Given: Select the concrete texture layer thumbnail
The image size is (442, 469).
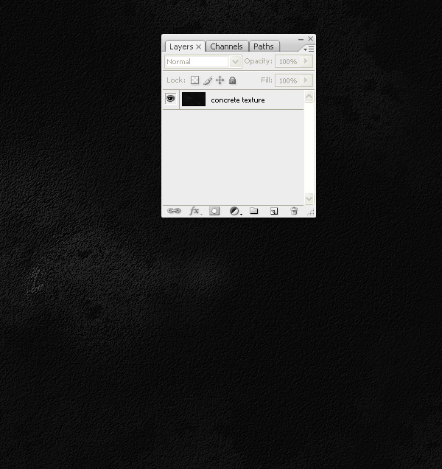Looking at the screenshot, I should [194, 99].
